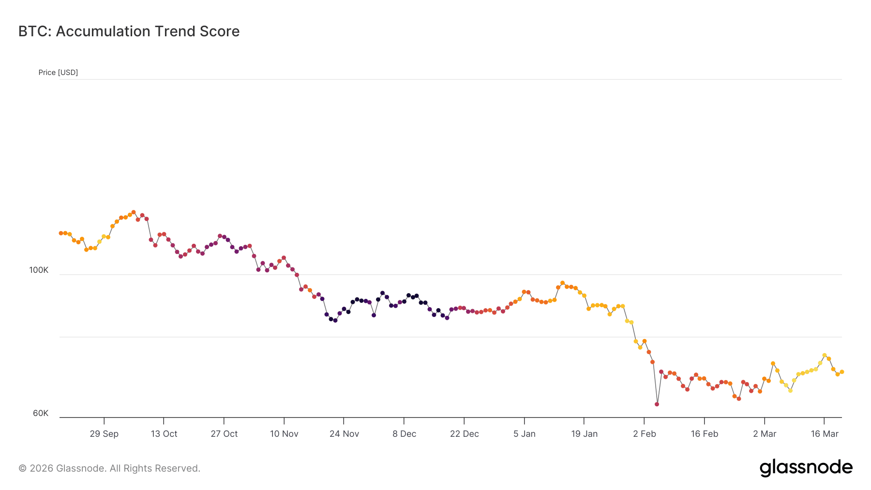Image resolution: width=871 pixels, height=490 pixels.
Task: Click the lowest data point in early February
Action: (x=657, y=404)
